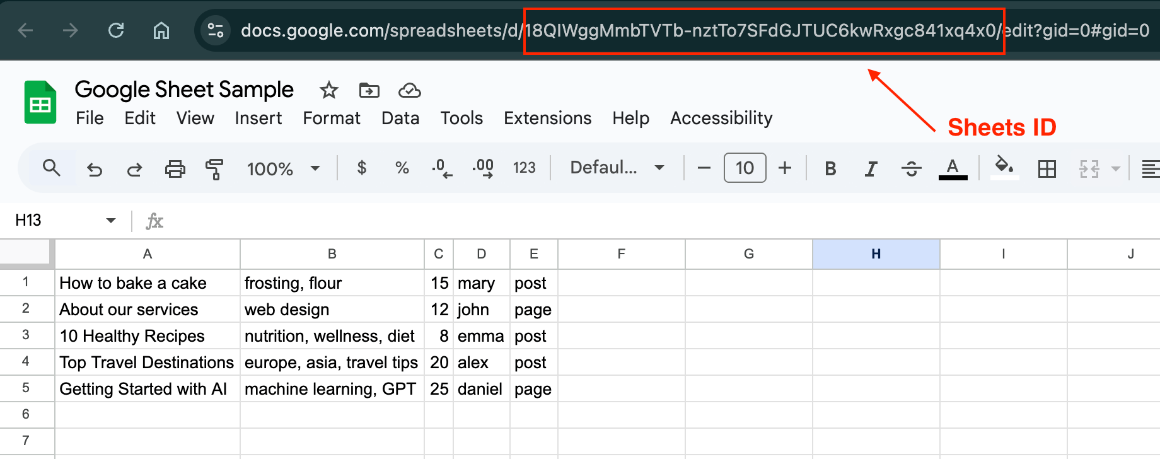Open the Default font dropdown
The width and height of the screenshot is (1160, 459).
pos(617,168)
